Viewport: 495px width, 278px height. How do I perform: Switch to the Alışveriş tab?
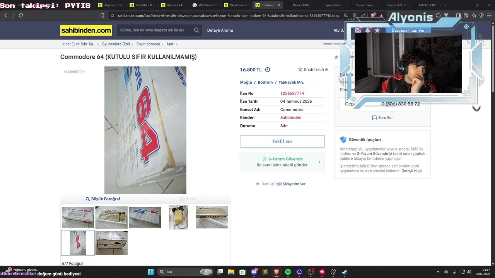(110, 5)
